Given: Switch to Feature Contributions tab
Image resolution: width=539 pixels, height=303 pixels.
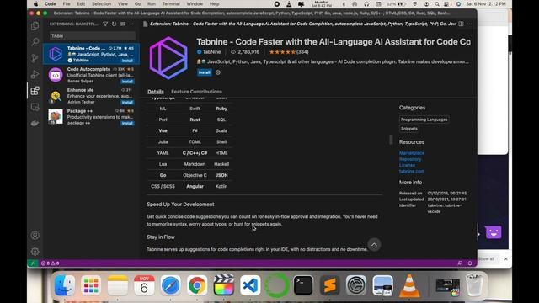Looking at the screenshot, I should coord(196,92).
